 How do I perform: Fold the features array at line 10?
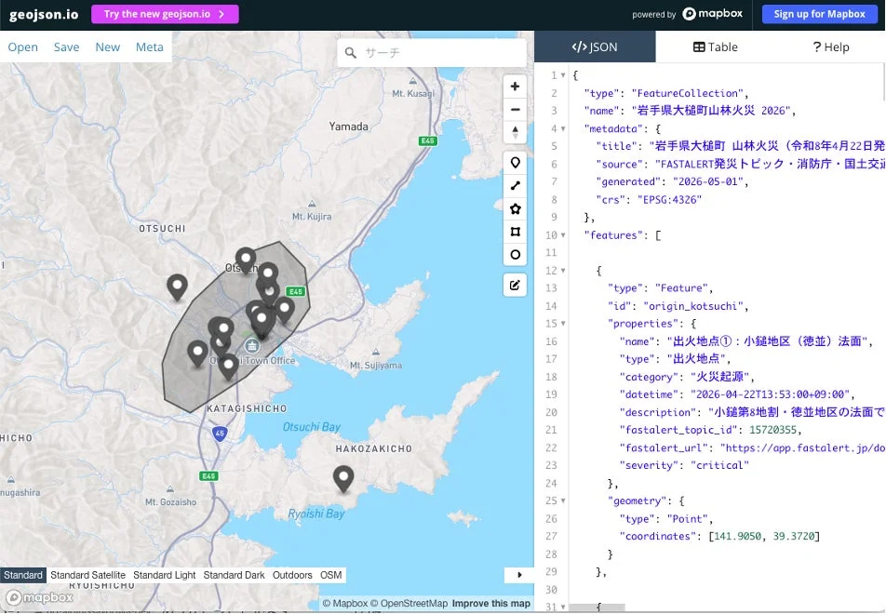563,235
